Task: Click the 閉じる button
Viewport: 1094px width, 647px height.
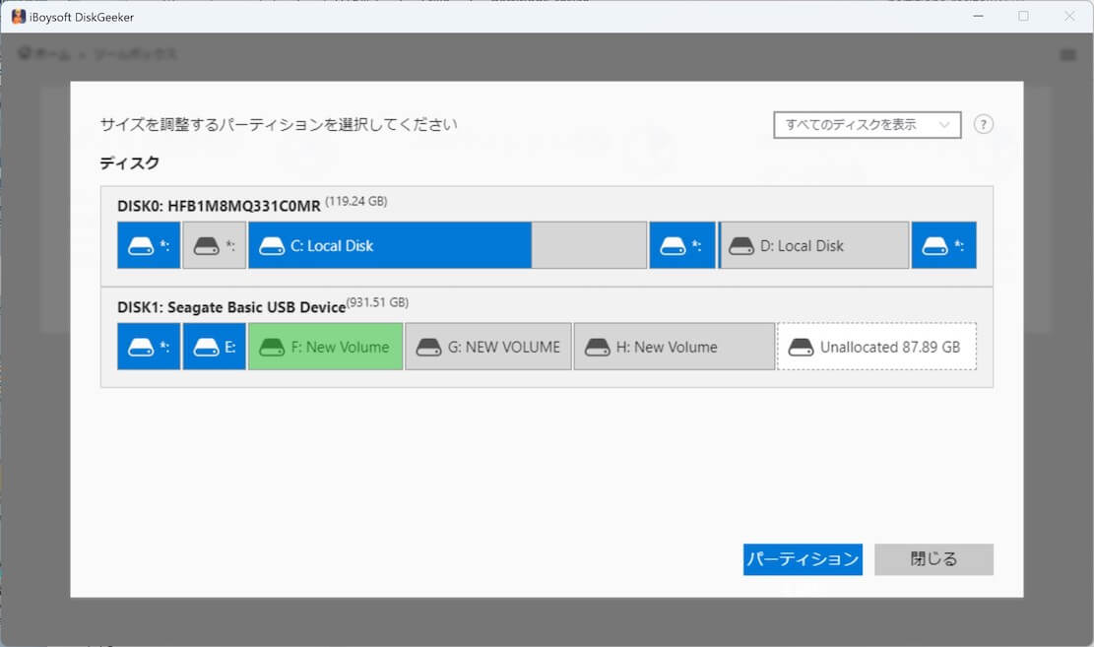Action: pyautogui.click(x=933, y=559)
